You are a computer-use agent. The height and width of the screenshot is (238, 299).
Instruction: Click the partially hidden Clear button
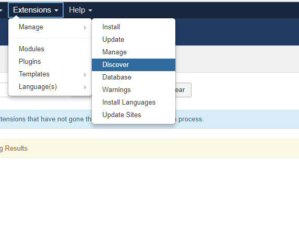tap(183, 90)
